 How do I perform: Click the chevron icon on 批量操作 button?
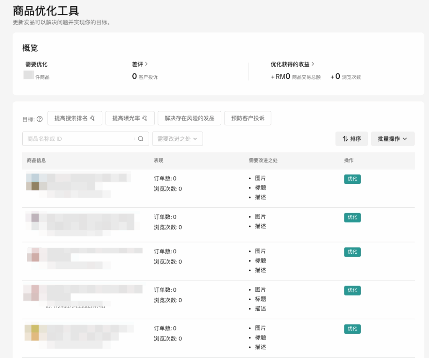click(x=405, y=139)
